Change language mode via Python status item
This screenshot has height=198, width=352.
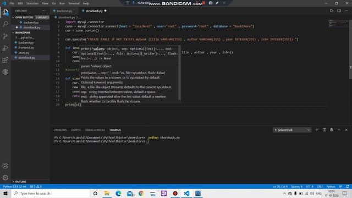(331, 186)
